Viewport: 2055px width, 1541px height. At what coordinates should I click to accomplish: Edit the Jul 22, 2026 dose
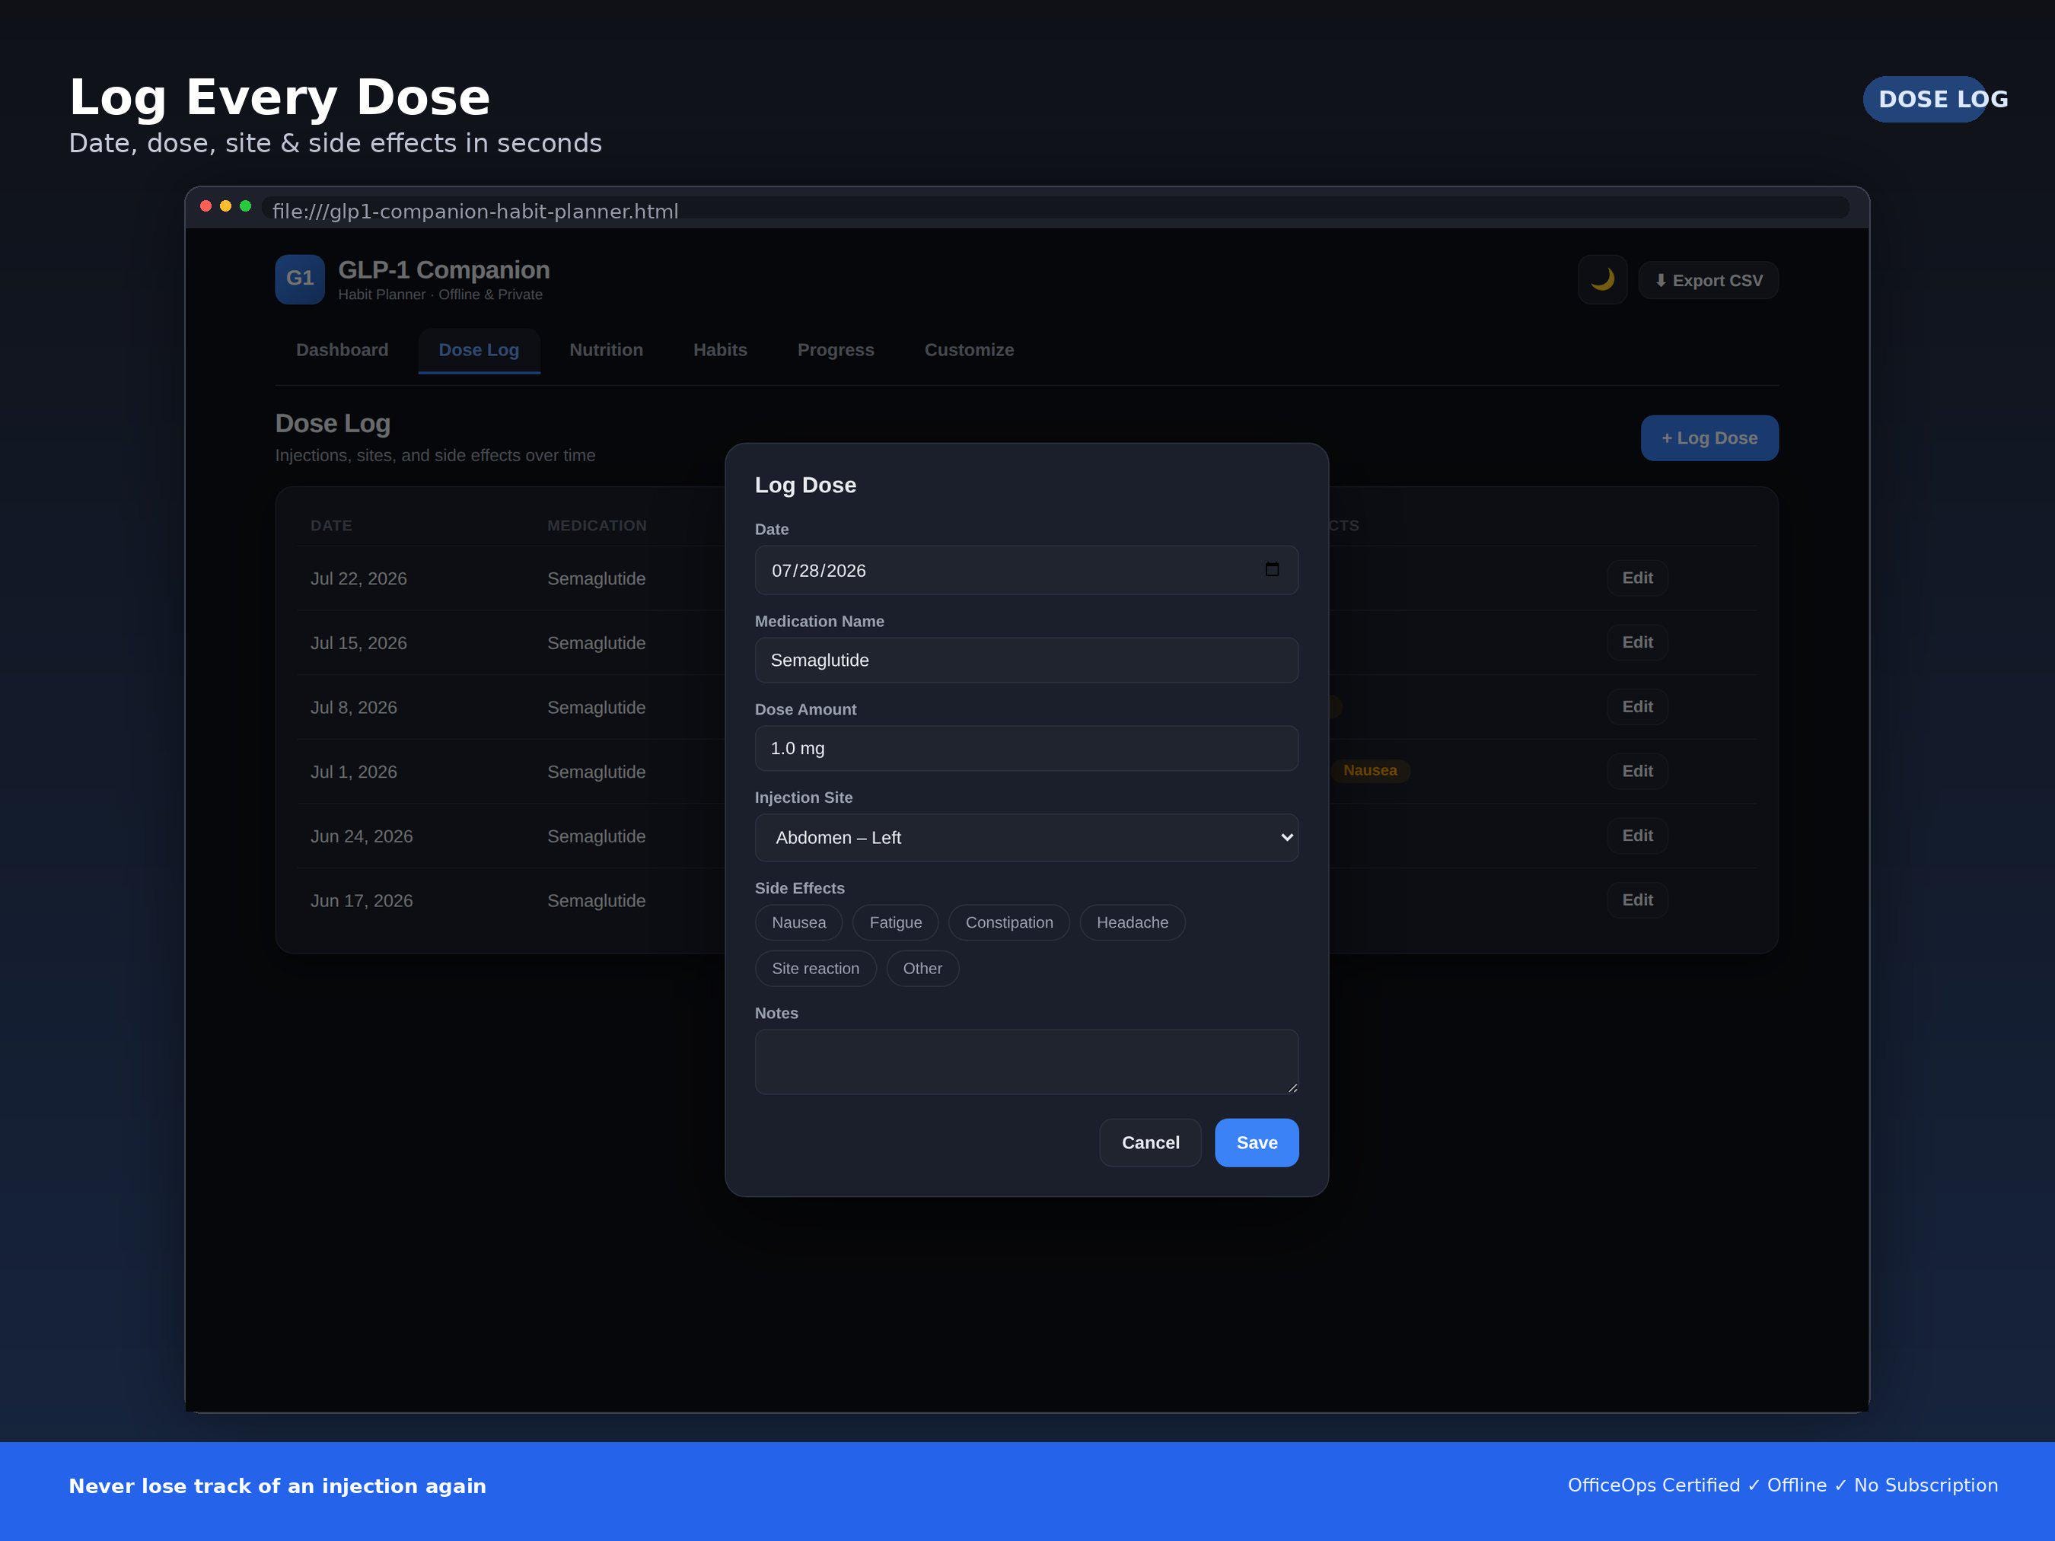[1637, 578]
